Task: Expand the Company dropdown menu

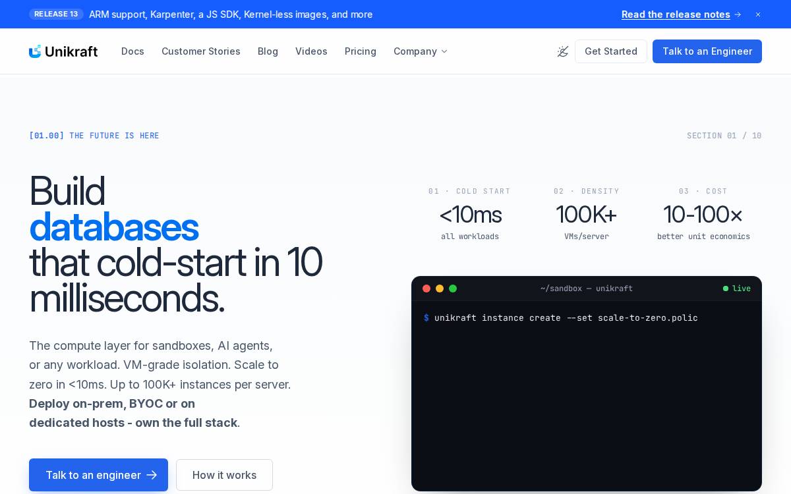Action: (x=421, y=51)
